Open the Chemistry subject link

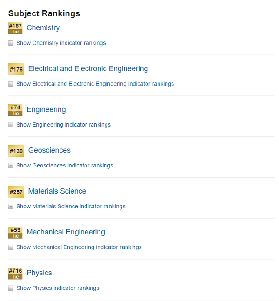point(43,28)
